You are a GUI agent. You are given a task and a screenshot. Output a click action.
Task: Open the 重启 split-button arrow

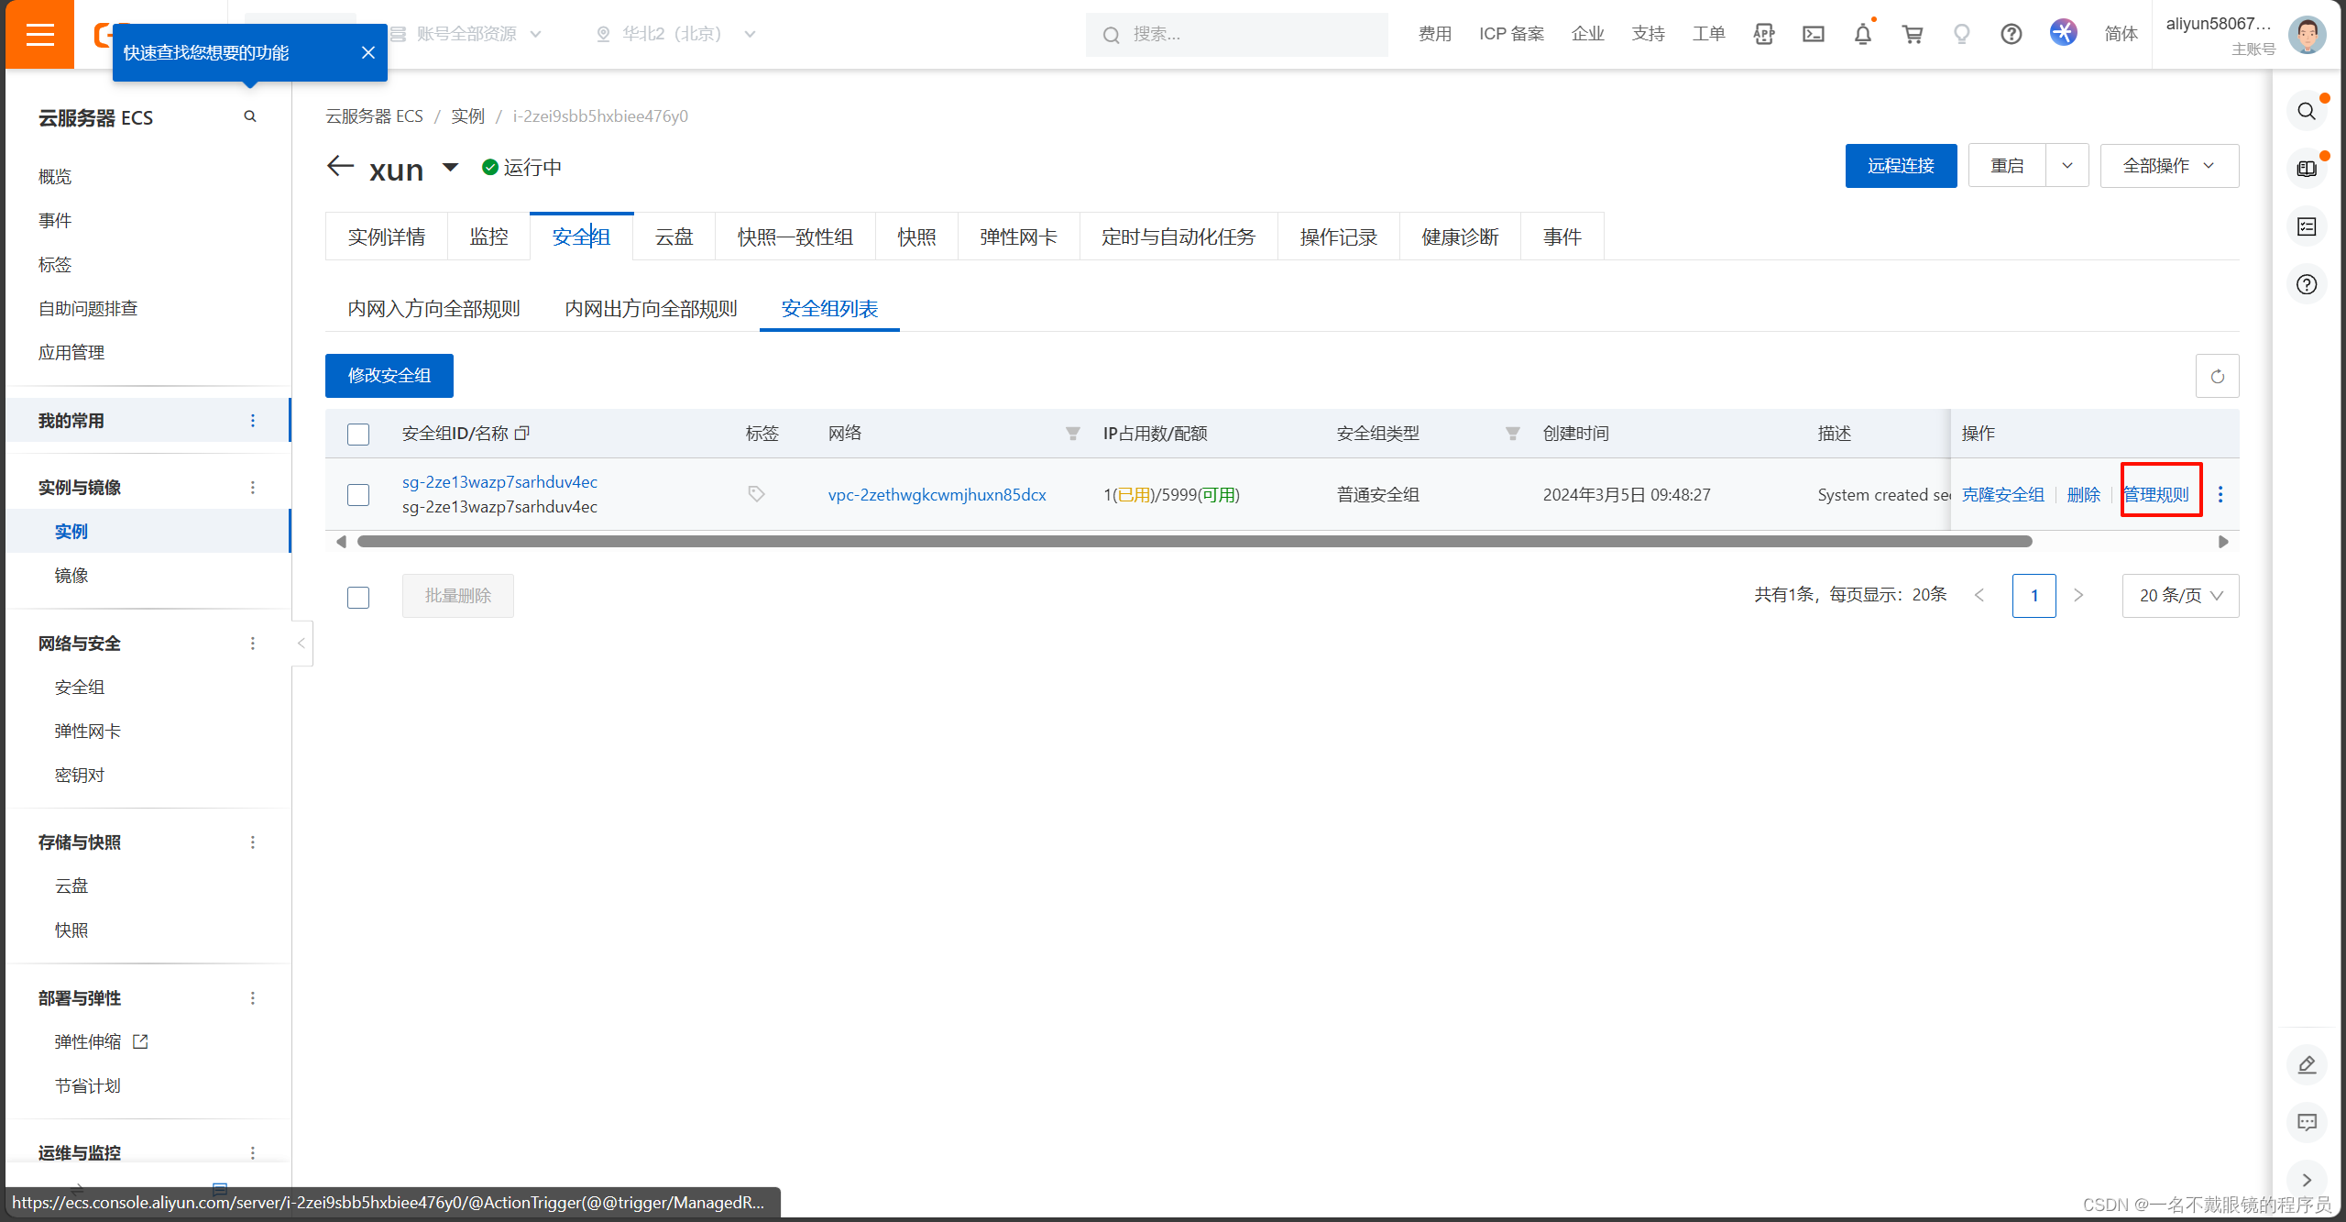coord(2067,166)
